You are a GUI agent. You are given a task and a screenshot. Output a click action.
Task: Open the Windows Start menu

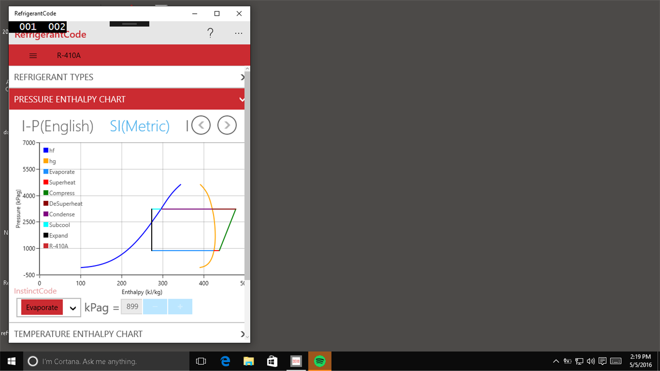pyautogui.click(x=11, y=361)
